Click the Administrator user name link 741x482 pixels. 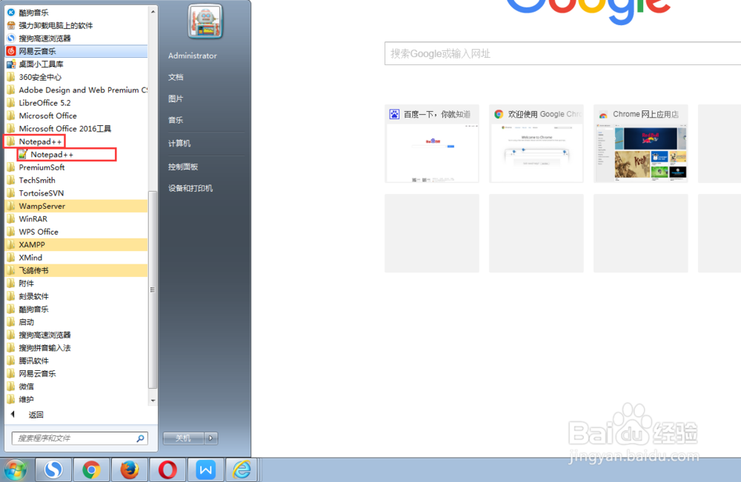pos(193,56)
